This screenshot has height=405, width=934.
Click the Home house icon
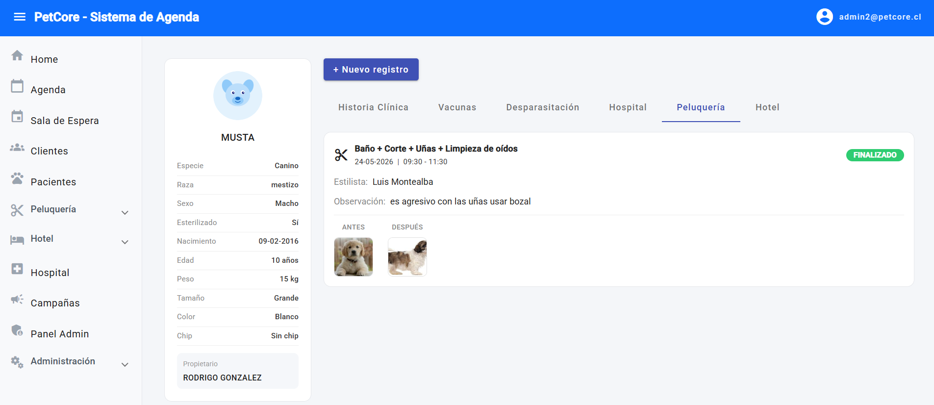[17, 55]
